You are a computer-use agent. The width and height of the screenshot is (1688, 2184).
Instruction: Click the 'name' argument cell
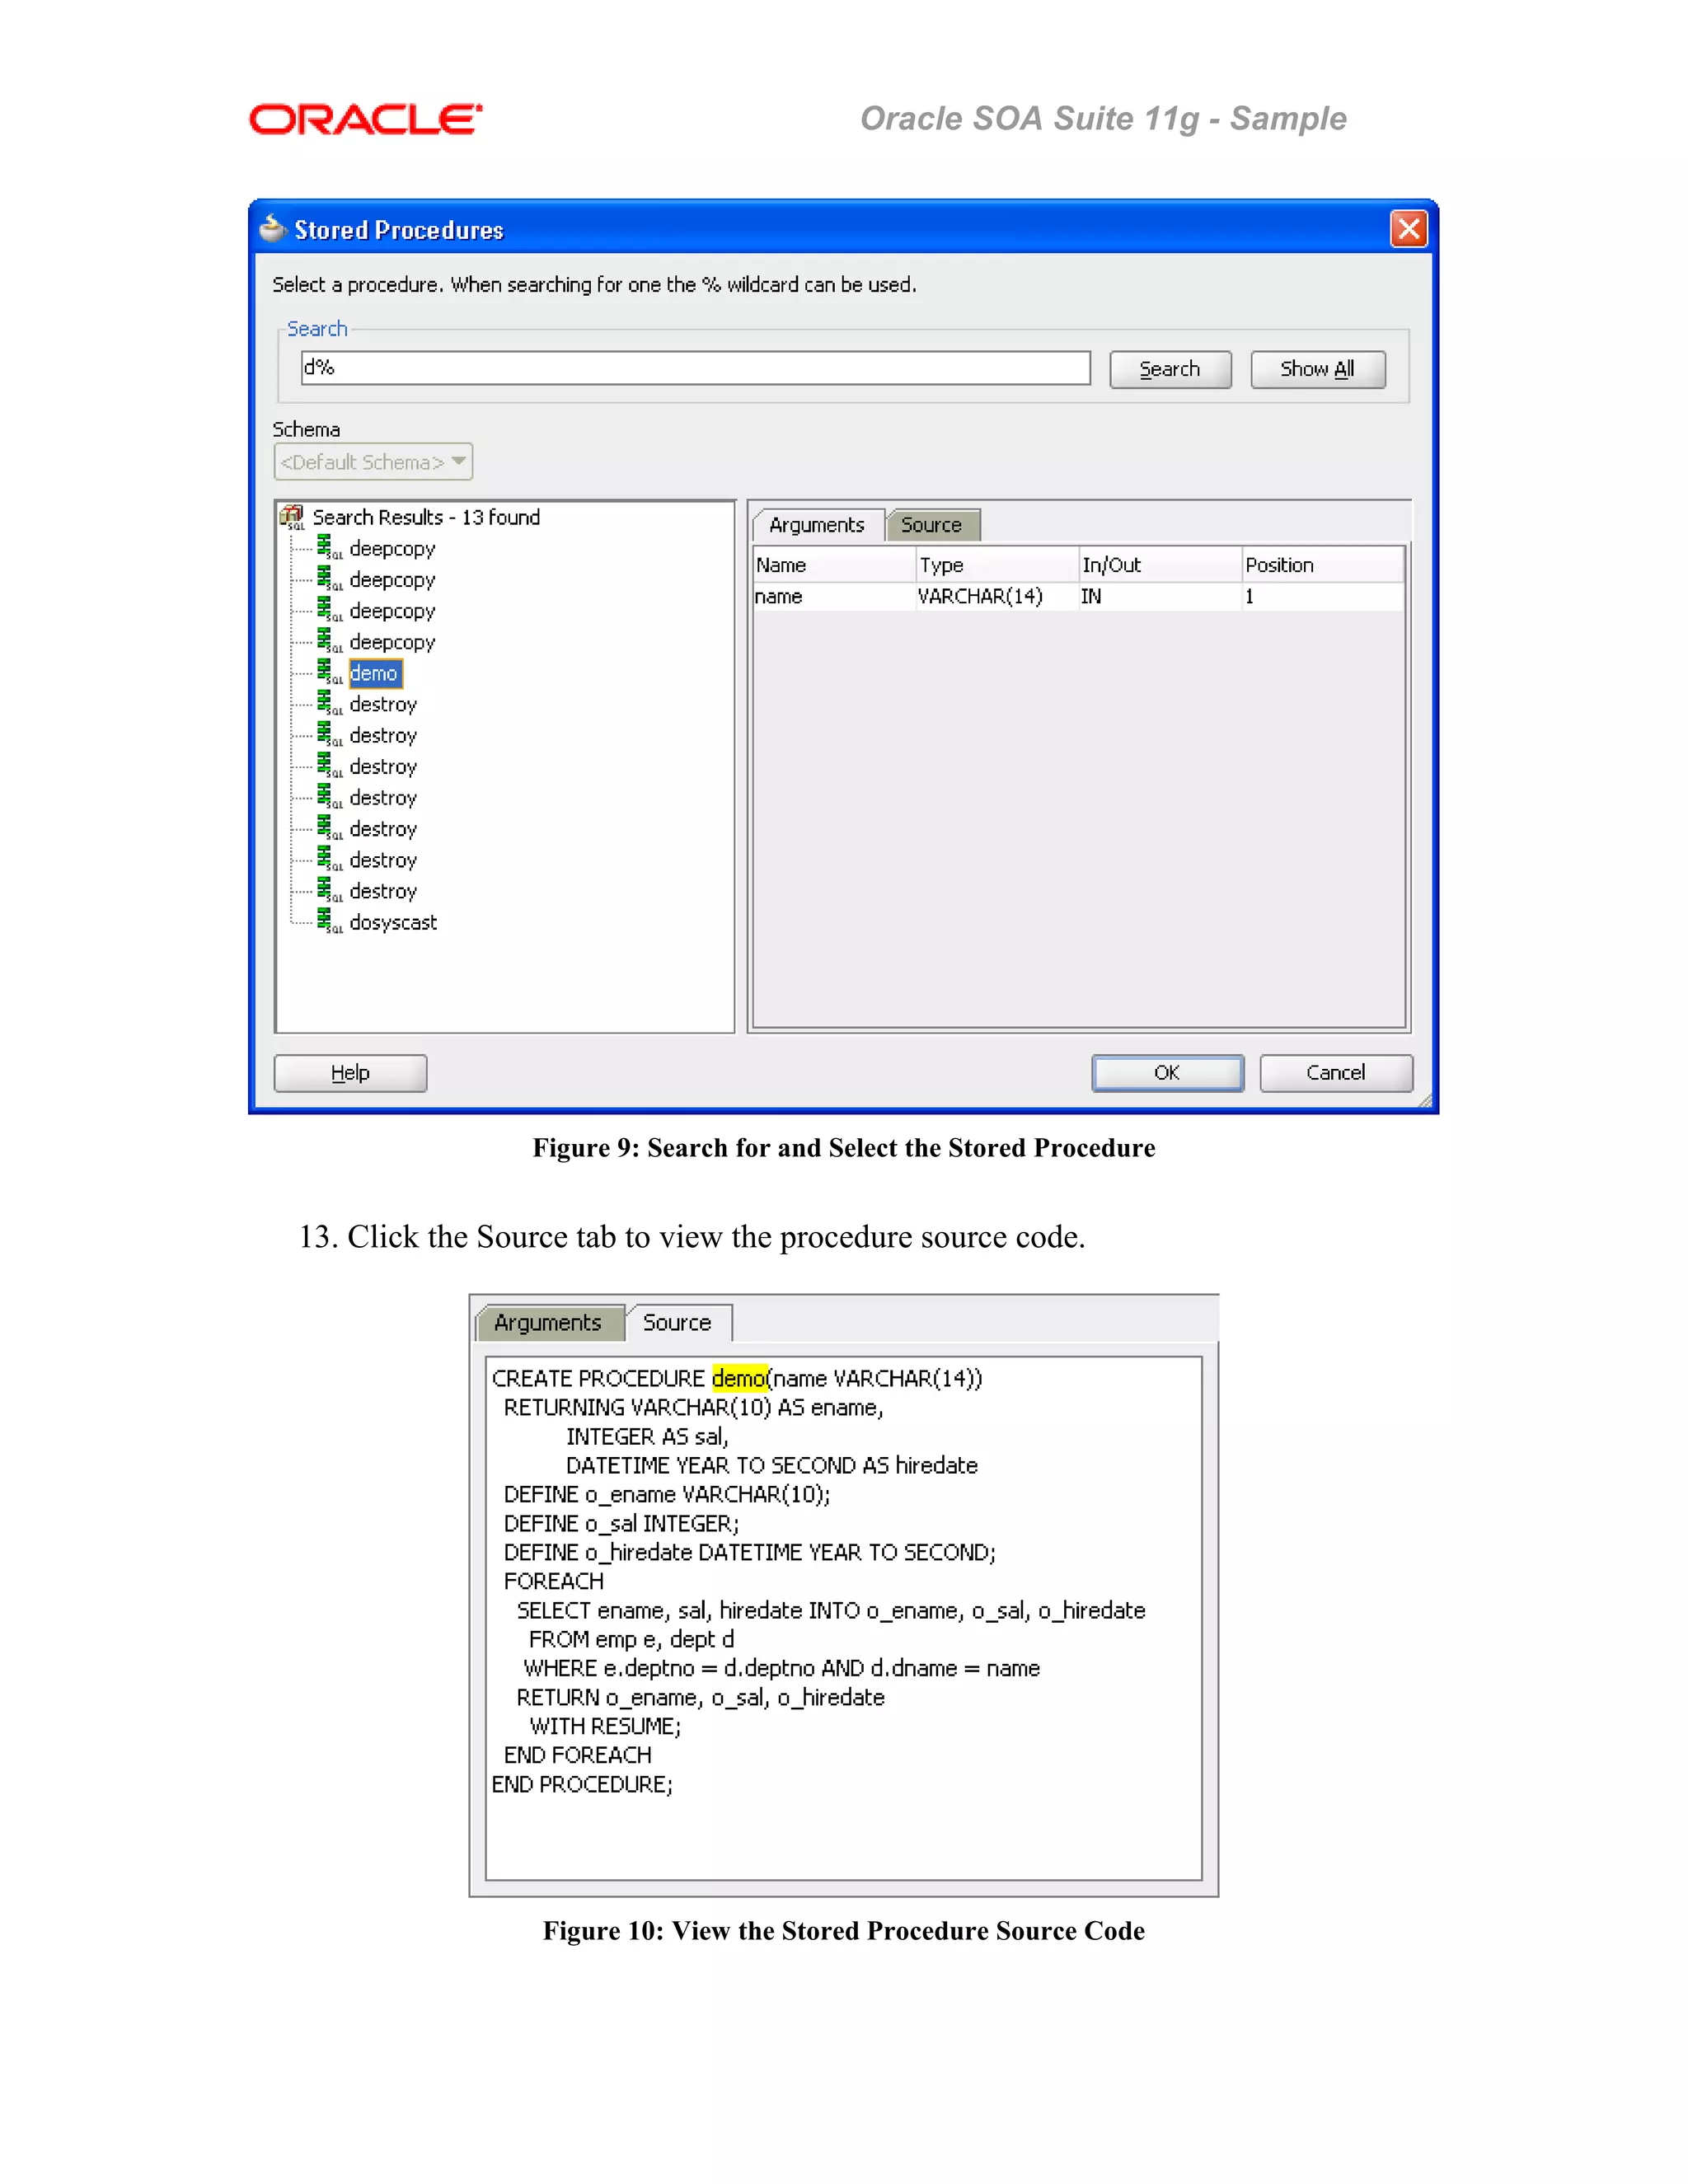[834, 597]
